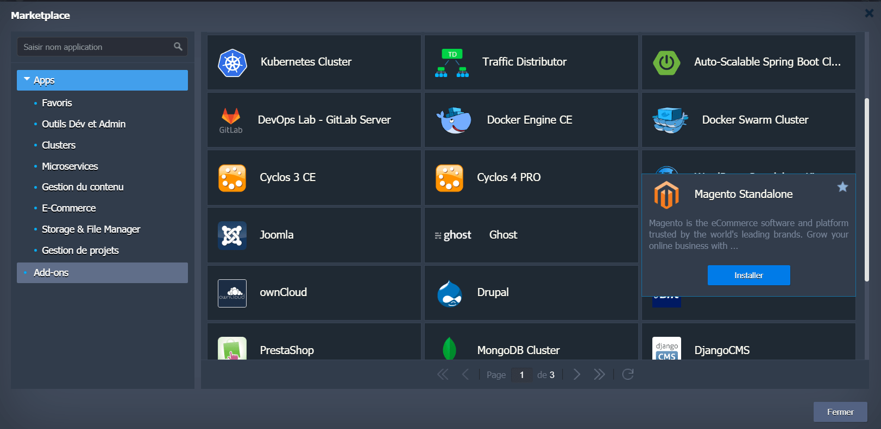This screenshot has width=881, height=429.
Task: Click the ghost logo icon
Action: (453, 235)
